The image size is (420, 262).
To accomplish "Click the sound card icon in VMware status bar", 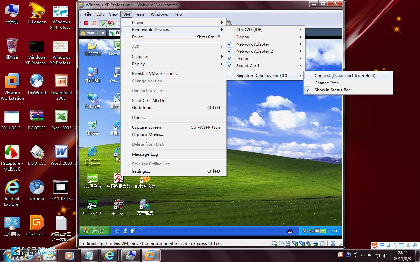I will point(309,244).
